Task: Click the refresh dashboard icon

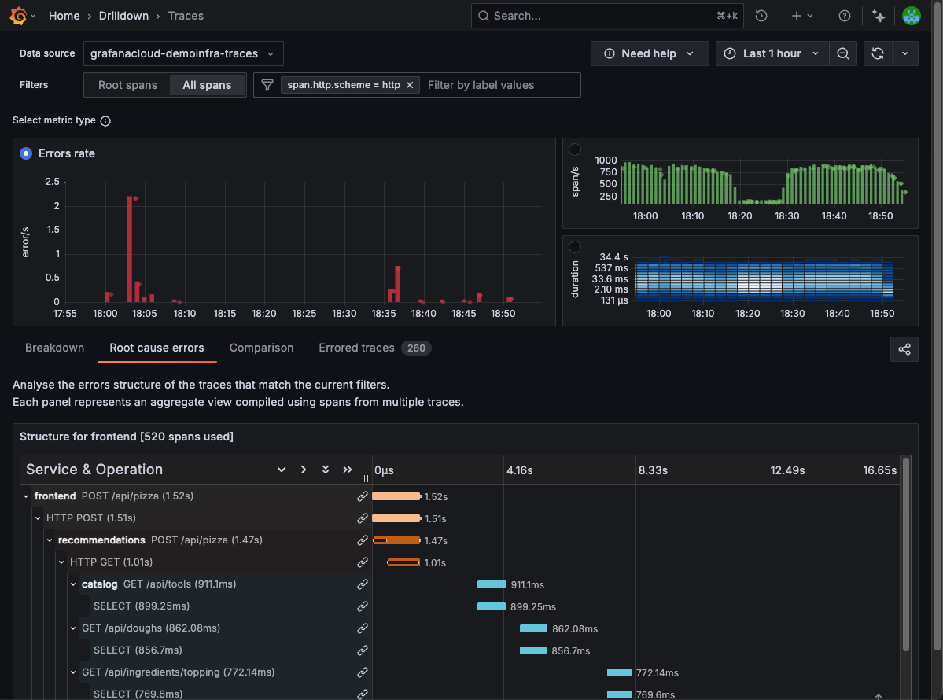Action: (876, 53)
